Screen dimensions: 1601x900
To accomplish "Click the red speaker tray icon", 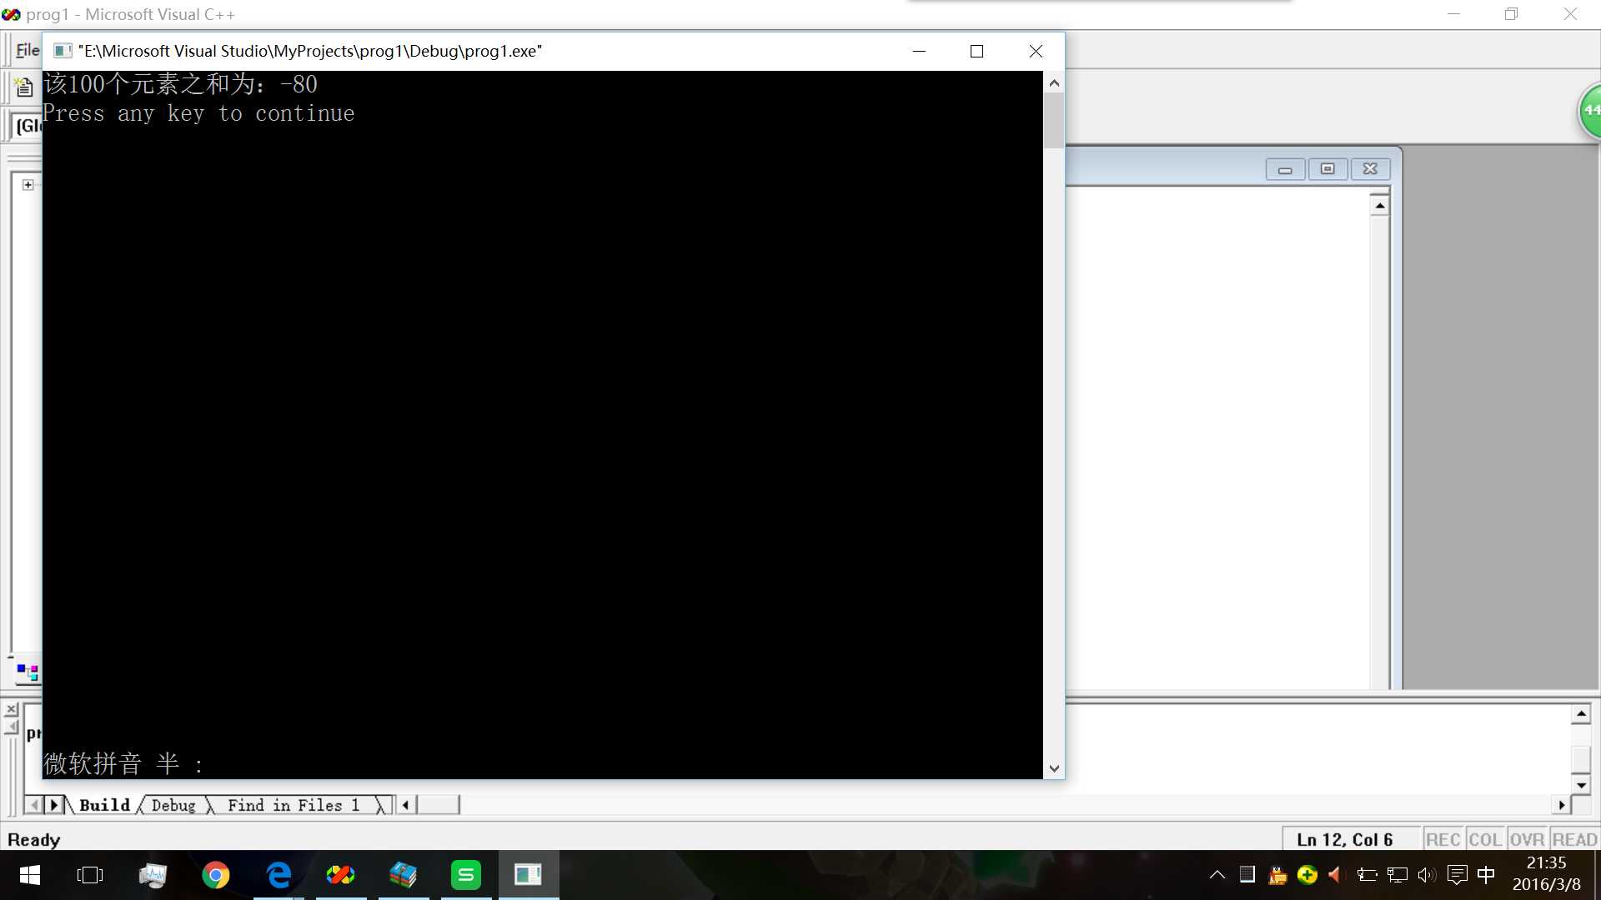I will point(1336,875).
